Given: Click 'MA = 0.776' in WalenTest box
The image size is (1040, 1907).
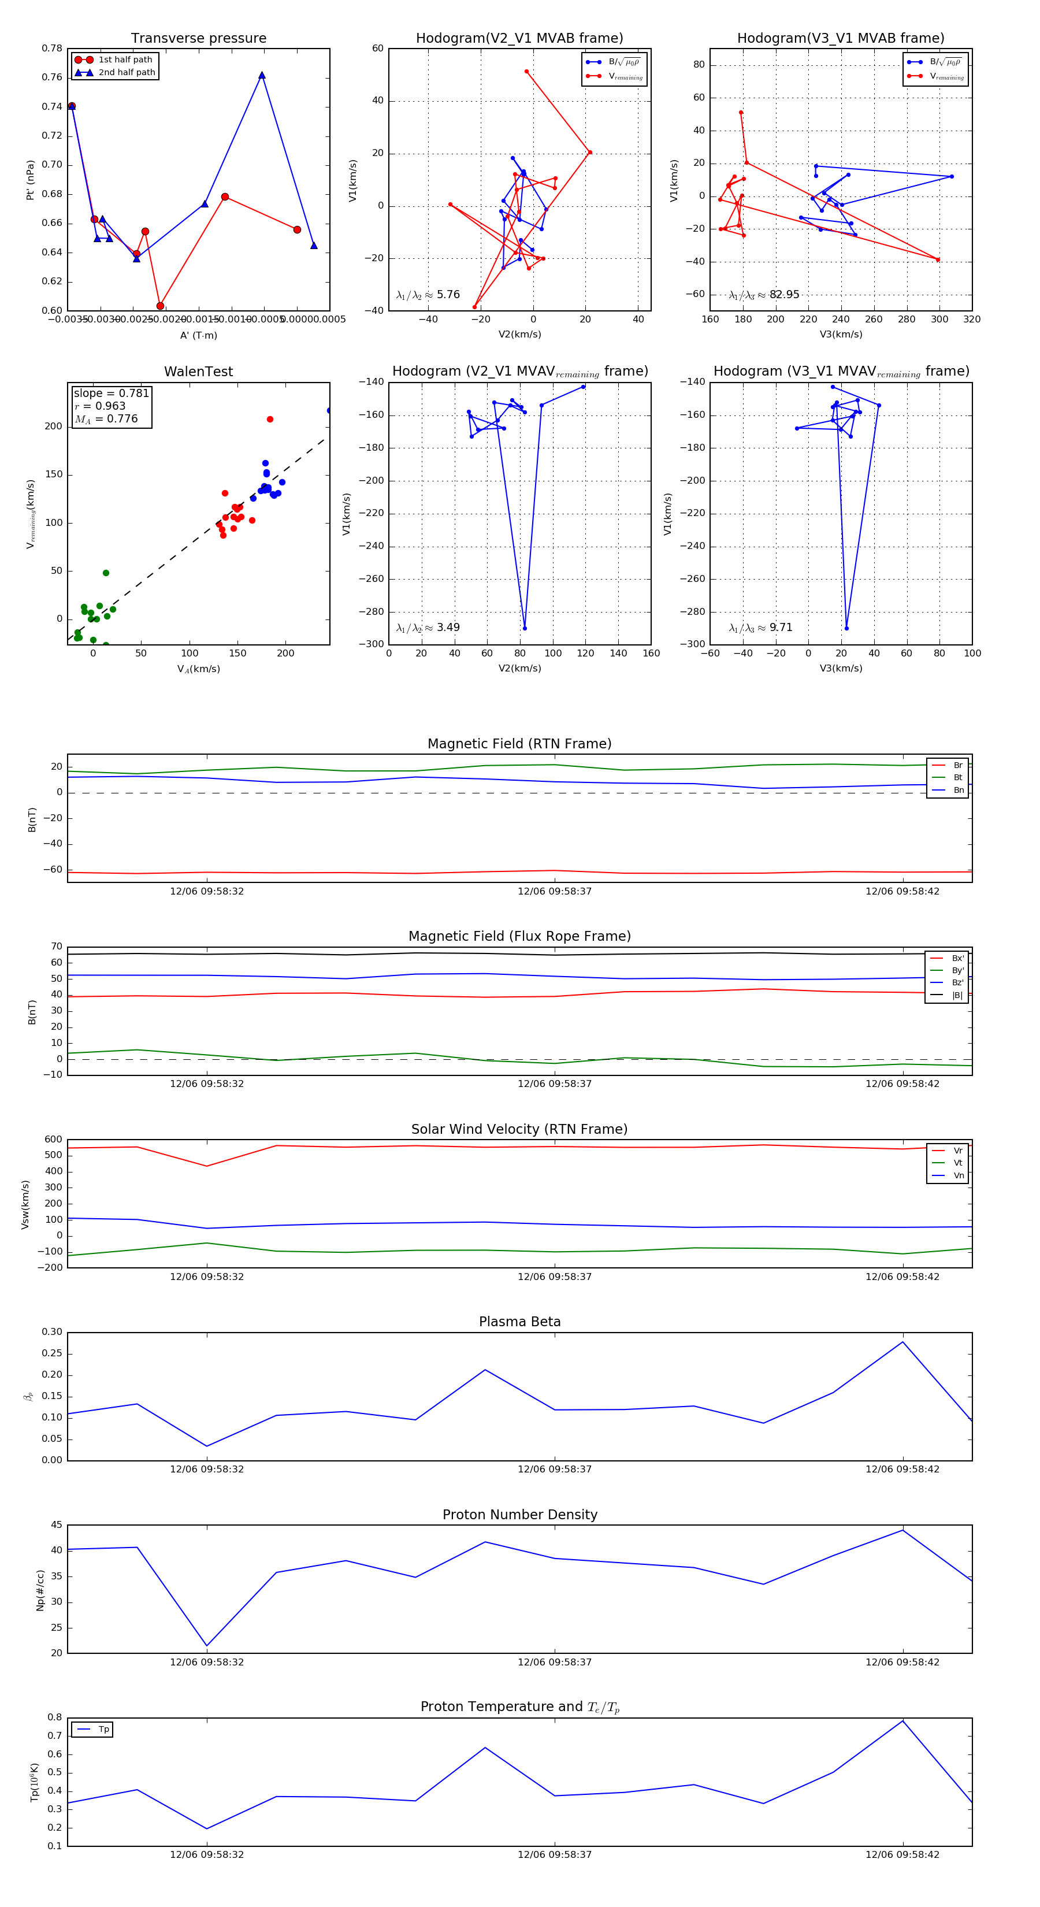Looking at the screenshot, I should 106,419.
